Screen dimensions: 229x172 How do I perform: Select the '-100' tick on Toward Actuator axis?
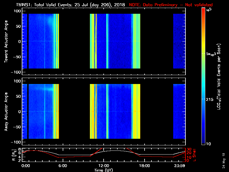click(x=16, y=72)
